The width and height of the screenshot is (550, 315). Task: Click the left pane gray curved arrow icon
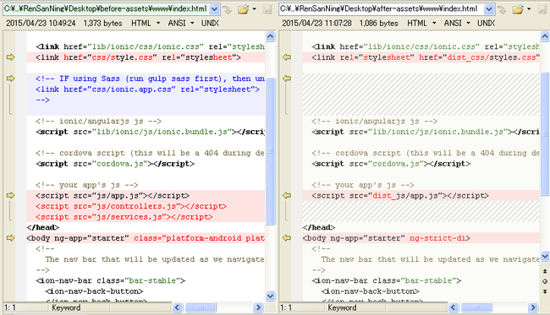pyautogui.click(x=228, y=10)
